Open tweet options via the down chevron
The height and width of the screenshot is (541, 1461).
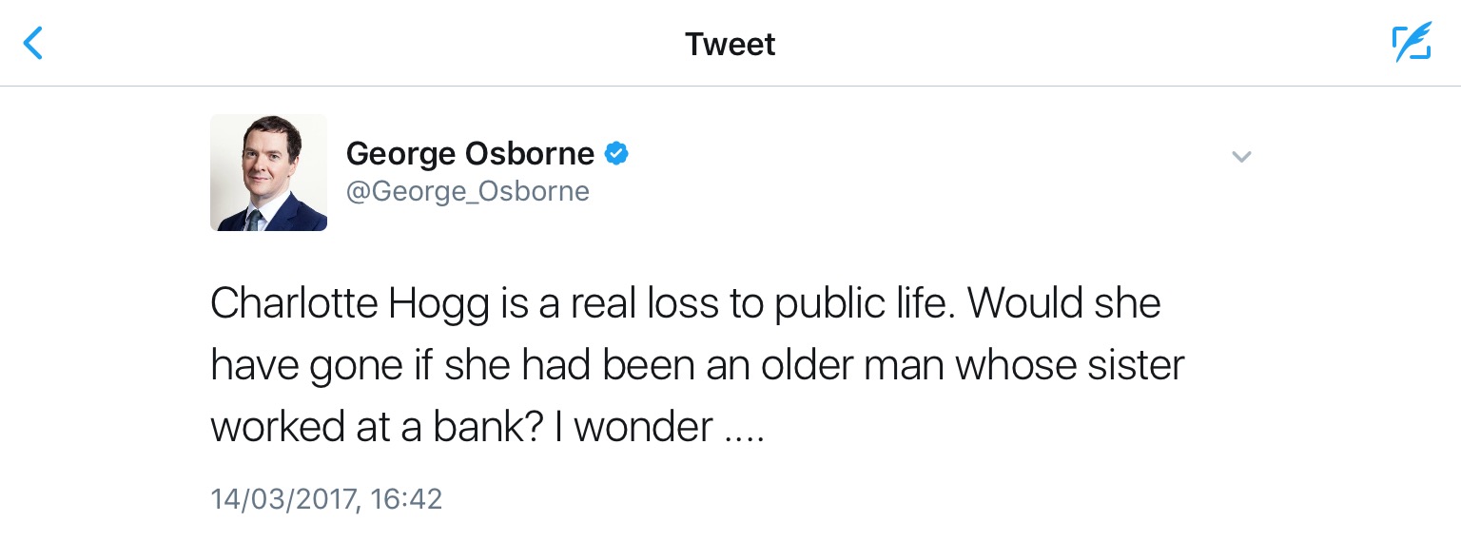[1240, 157]
